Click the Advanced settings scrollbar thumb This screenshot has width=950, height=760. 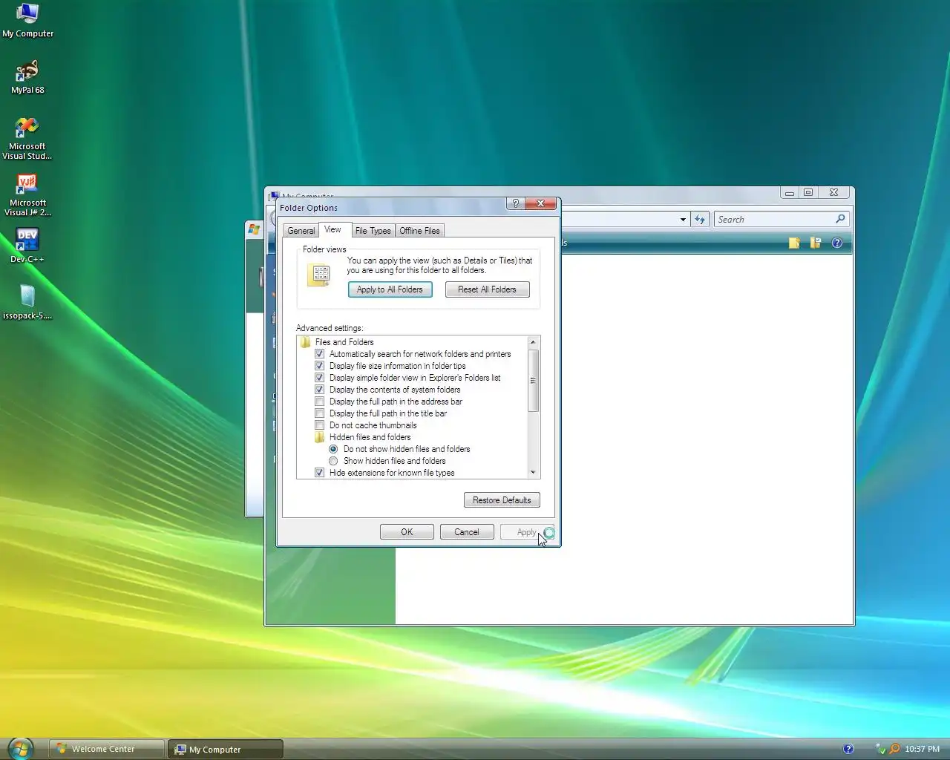click(x=533, y=380)
